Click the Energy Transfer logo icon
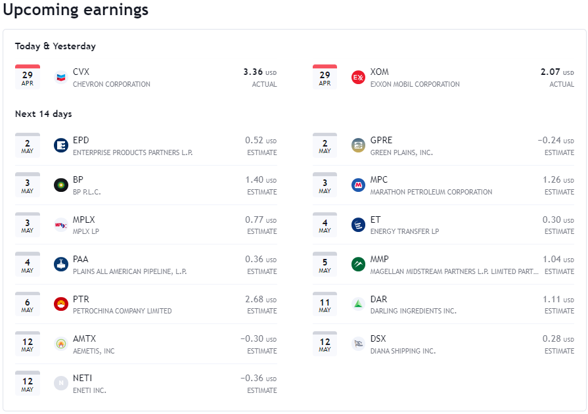This screenshot has width=588, height=414. (358, 225)
